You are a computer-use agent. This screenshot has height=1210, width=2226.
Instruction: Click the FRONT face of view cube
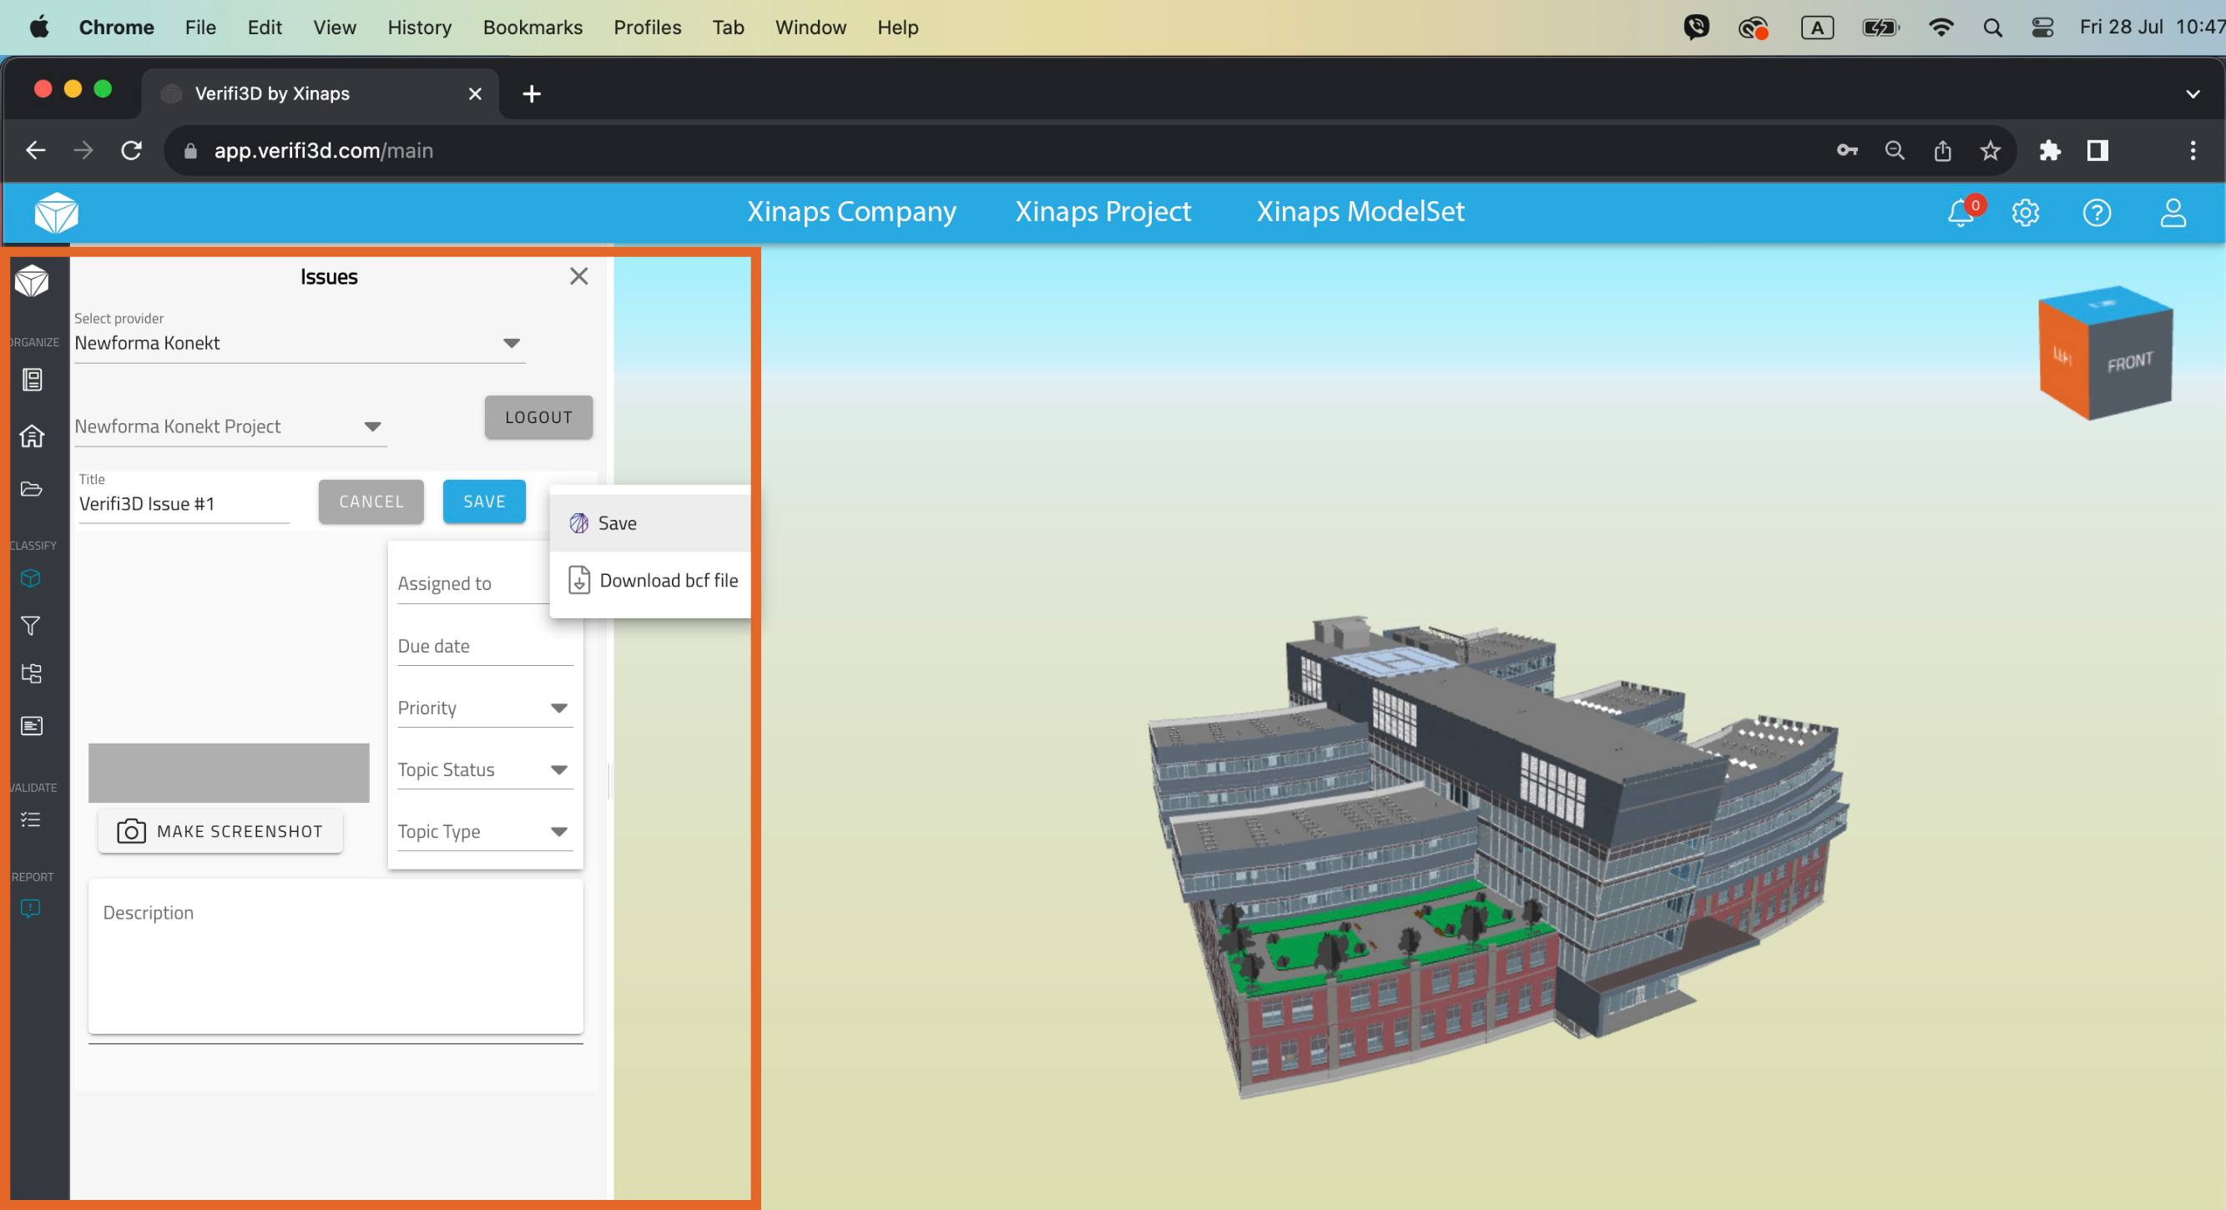tap(2131, 364)
